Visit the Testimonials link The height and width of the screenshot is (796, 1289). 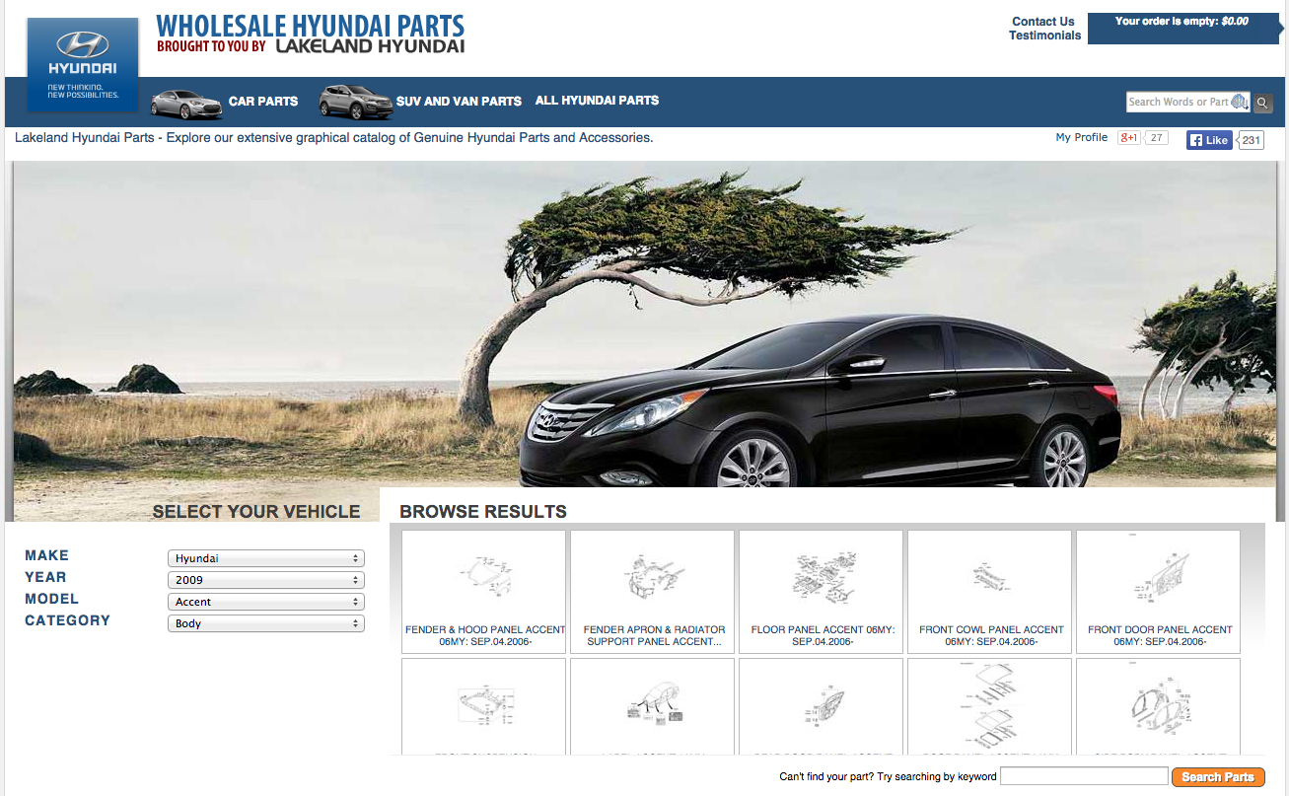click(1044, 36)
